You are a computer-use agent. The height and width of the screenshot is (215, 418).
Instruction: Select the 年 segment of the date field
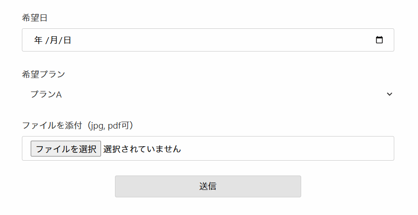click(38, 40)
